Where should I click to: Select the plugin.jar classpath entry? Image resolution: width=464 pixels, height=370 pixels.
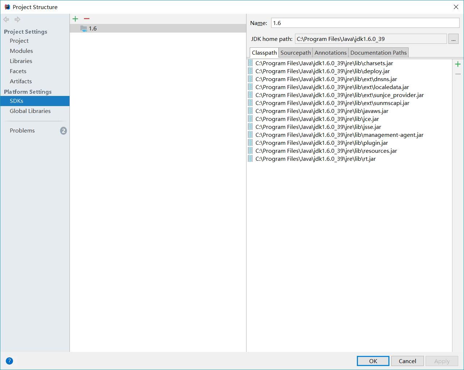click(x=349, y=143)
